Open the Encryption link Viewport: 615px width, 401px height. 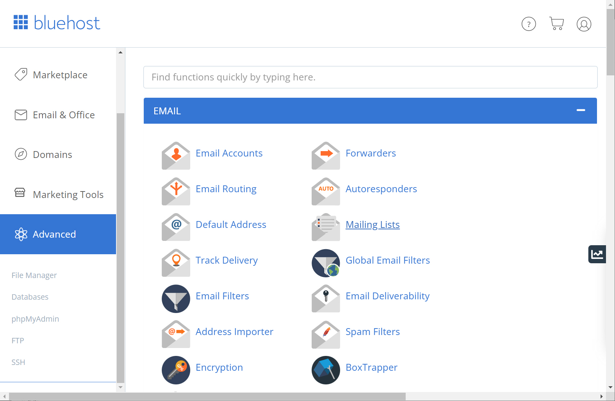[x=219, y=367]
